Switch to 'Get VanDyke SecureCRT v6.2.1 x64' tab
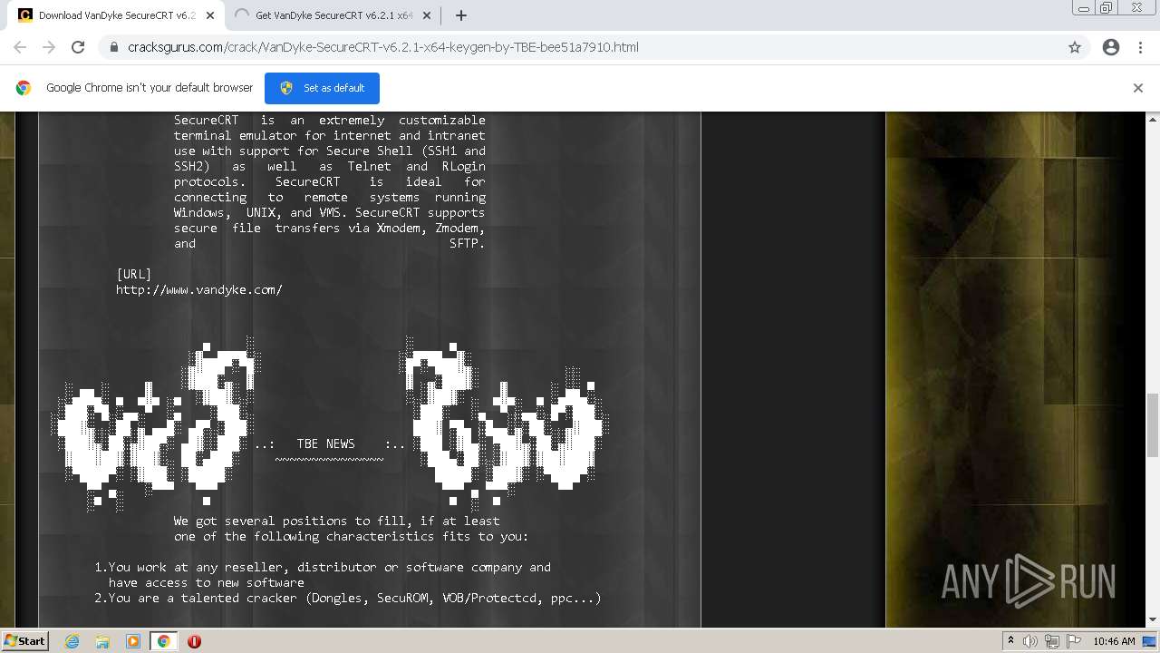 point(333,15)
